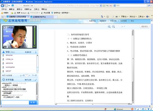
Task: Open the 自考专业—自学考试 favorites link
Action: pyautogui.click(x=60, y=13)
